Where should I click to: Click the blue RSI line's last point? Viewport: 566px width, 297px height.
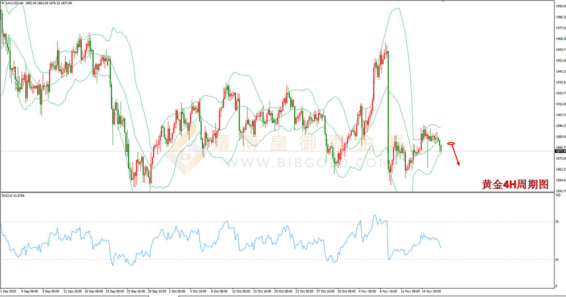[441, 248]
